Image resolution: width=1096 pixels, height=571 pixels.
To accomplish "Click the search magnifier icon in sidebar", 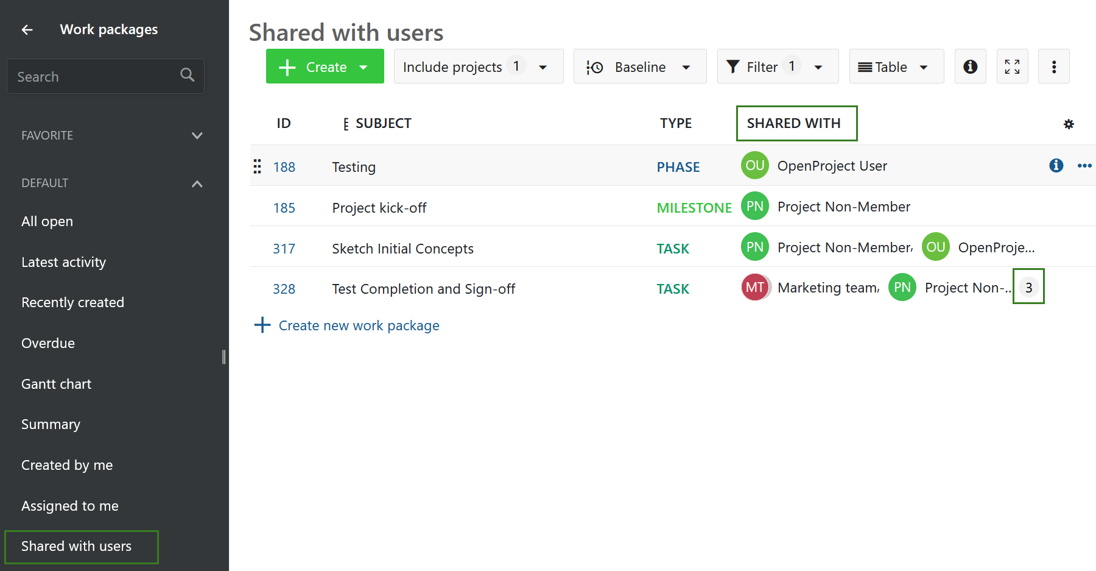I will point(187,75).
